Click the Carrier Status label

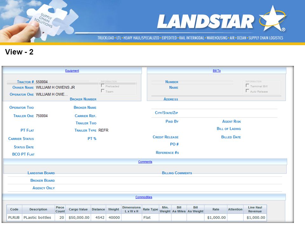pos(21,139)
